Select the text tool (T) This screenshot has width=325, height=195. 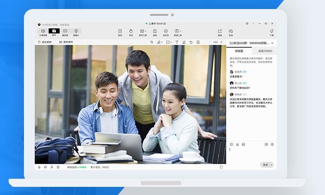click(x=176, y=42)
